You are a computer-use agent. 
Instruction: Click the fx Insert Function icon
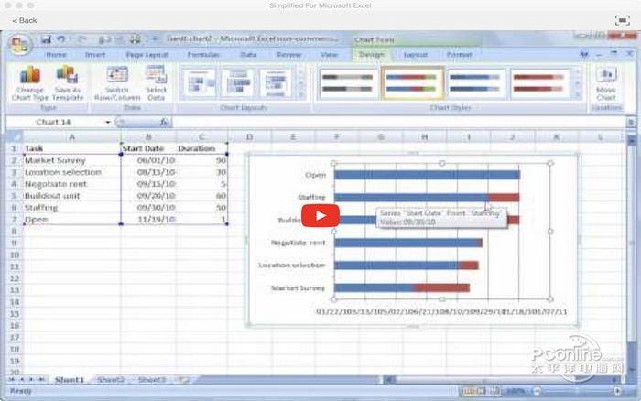164,122
